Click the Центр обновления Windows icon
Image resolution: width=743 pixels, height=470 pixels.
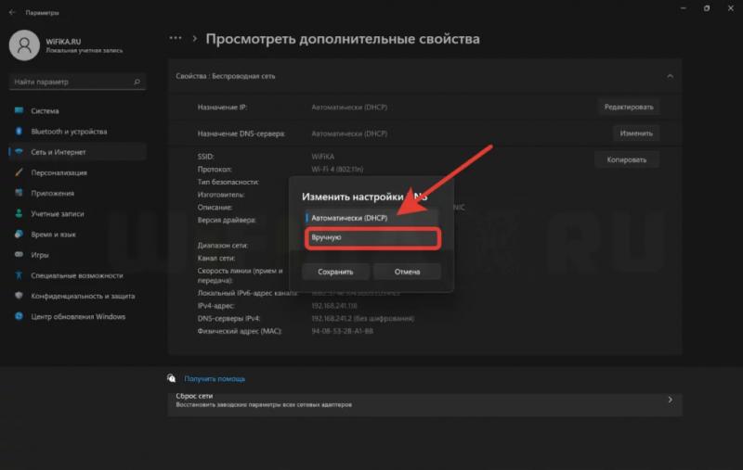pyautogui.click(x=20, y=316)
